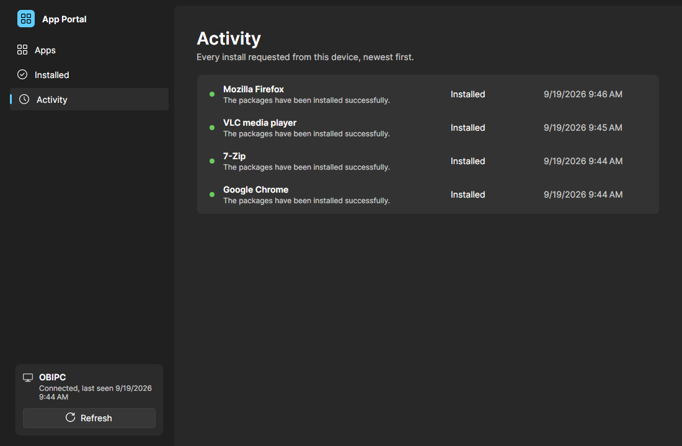Click the green status dot for Mozilla Firefox
The width and height of the screenshot is (682, 446).
[x=212, y=94]
